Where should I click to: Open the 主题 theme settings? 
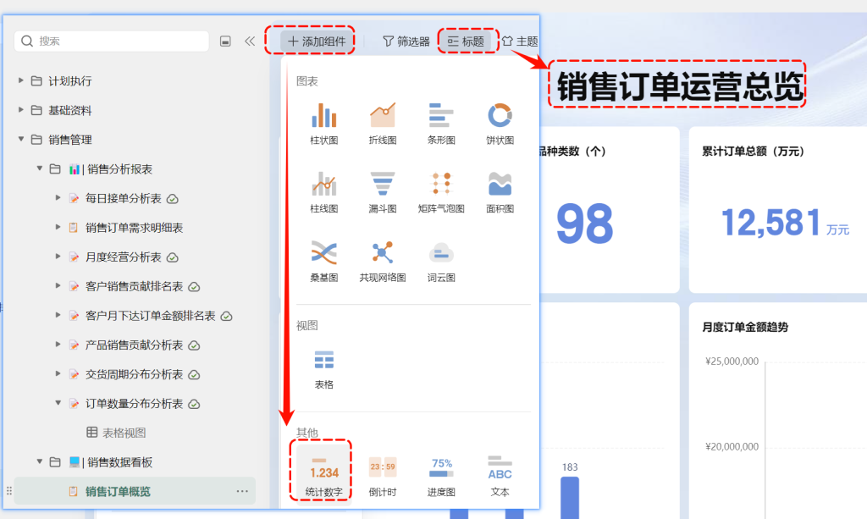(x=520, y=41)
